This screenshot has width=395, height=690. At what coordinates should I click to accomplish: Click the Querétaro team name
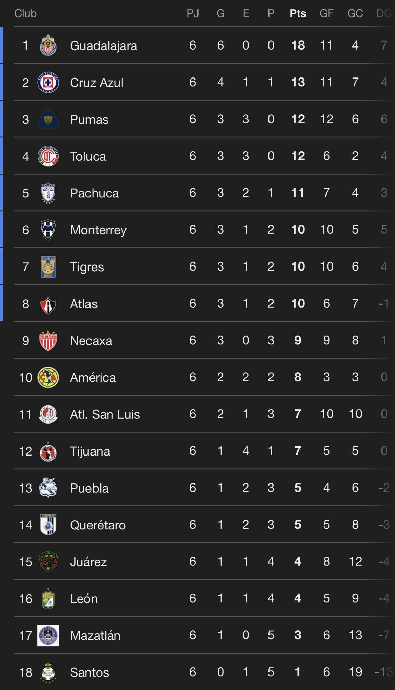[x=98, y=525]
